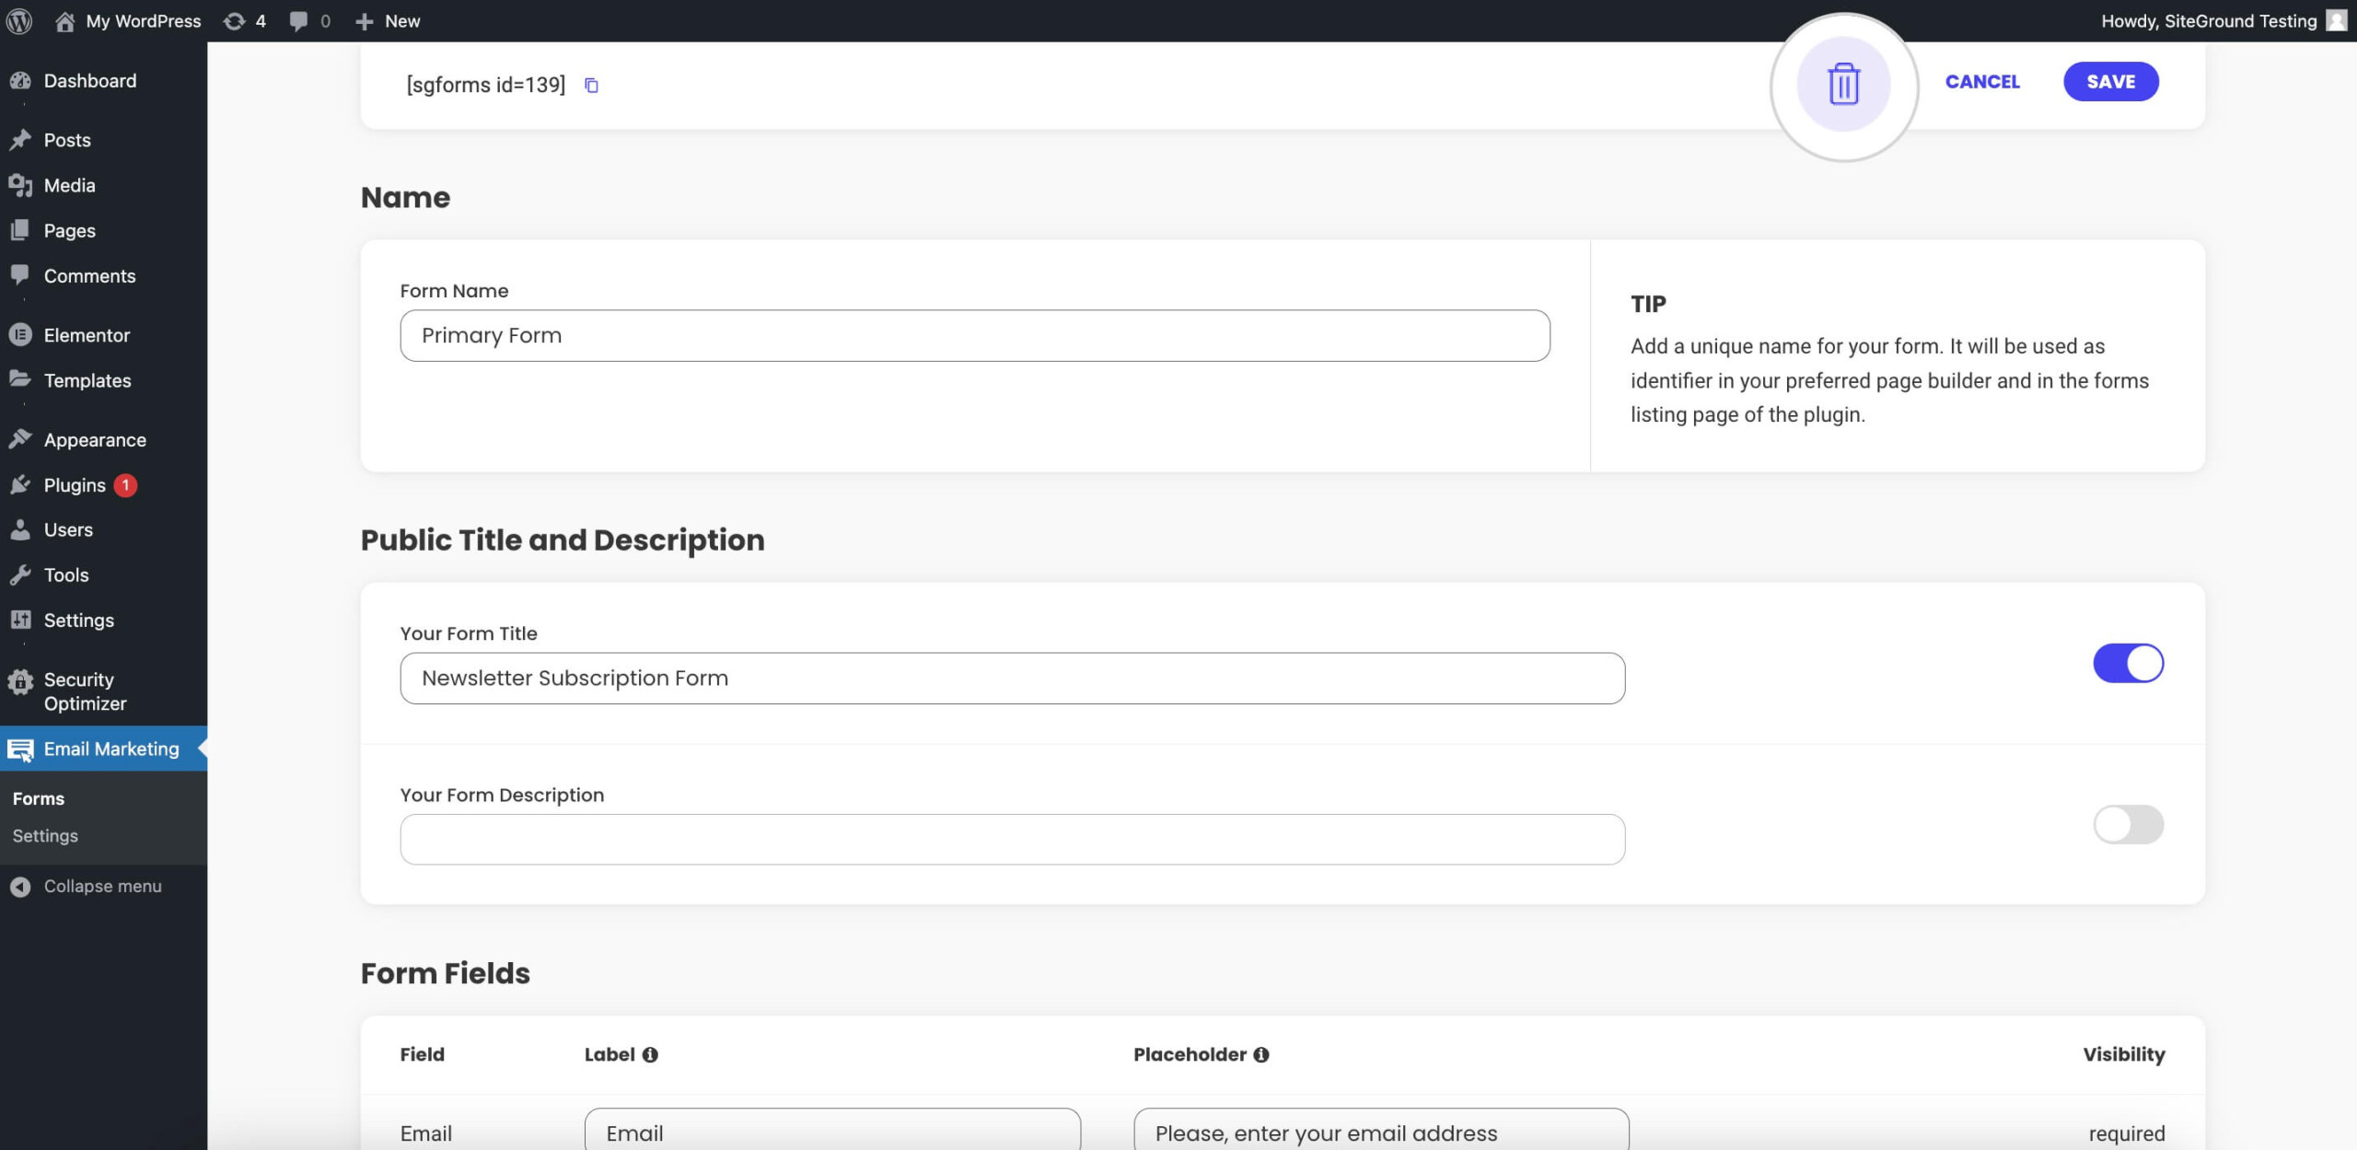This screenshot has width=2357, height=1150.
Task: Click the 'required' visibility text
Action: [x=2127, y=1133]
